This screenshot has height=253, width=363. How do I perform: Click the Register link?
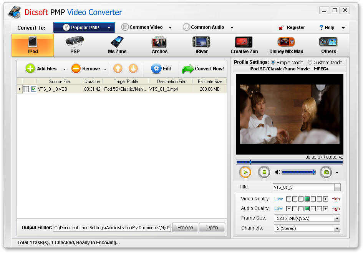(296, 27)
